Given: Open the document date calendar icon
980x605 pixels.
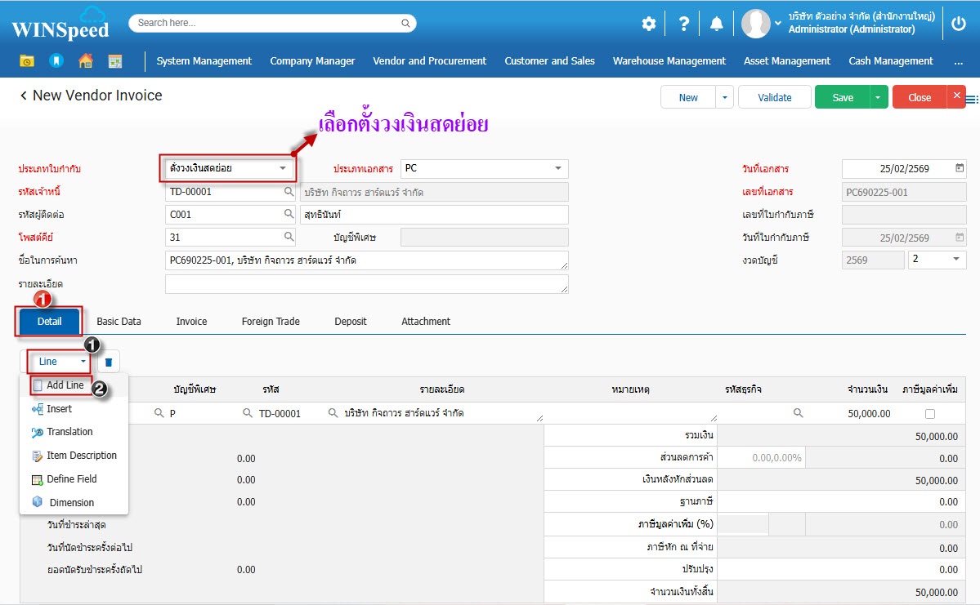Looking at the screenshot, I should click(959, 169).
